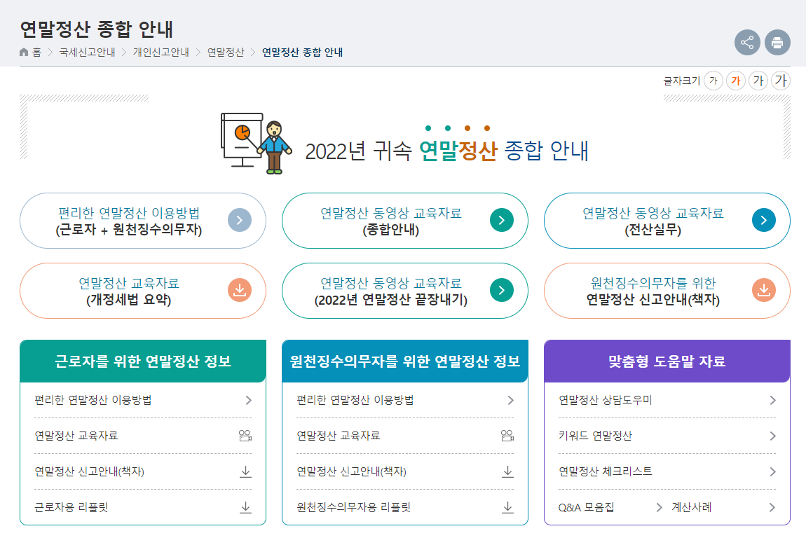Click the download icon on 연말정산 신고안내(책자) card
The image size is (806, 552).
[763, 291]
